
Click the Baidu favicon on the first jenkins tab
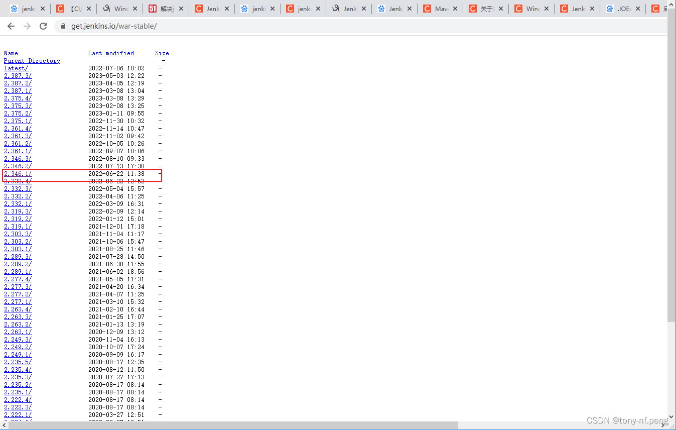tap(15, 9)
